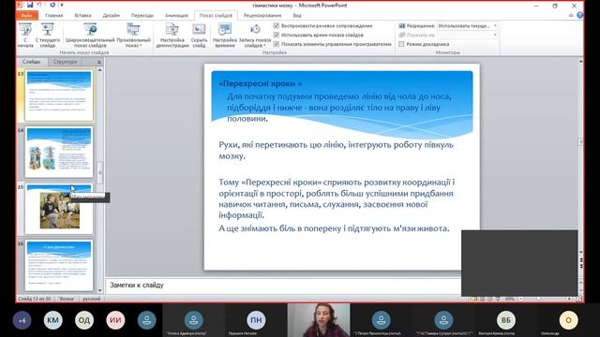Screen dimensions: 600x337
Task: Select participant avatar КМ
Action: pyautogui.click(x=52, y=320)
